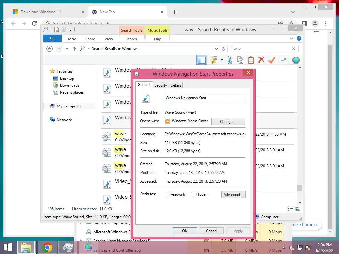Click the Advanced... button
Screen dimensions: 339x254
pos(233,194)
